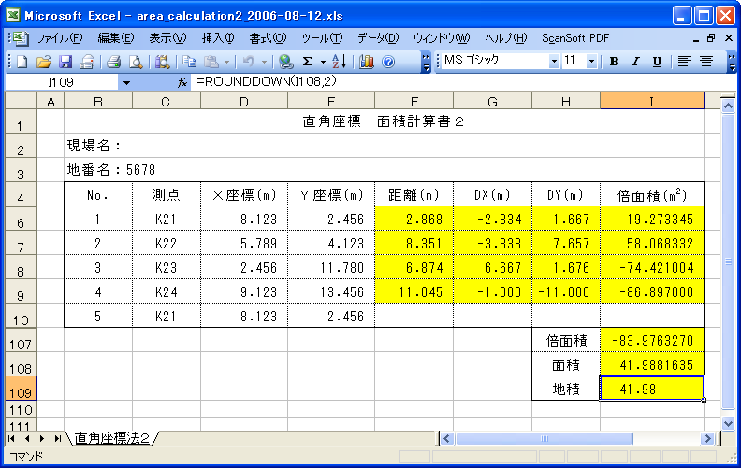Select cell containing K23

point(167,267)
